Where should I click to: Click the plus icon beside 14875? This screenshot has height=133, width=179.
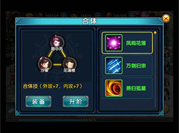[98, 15]
